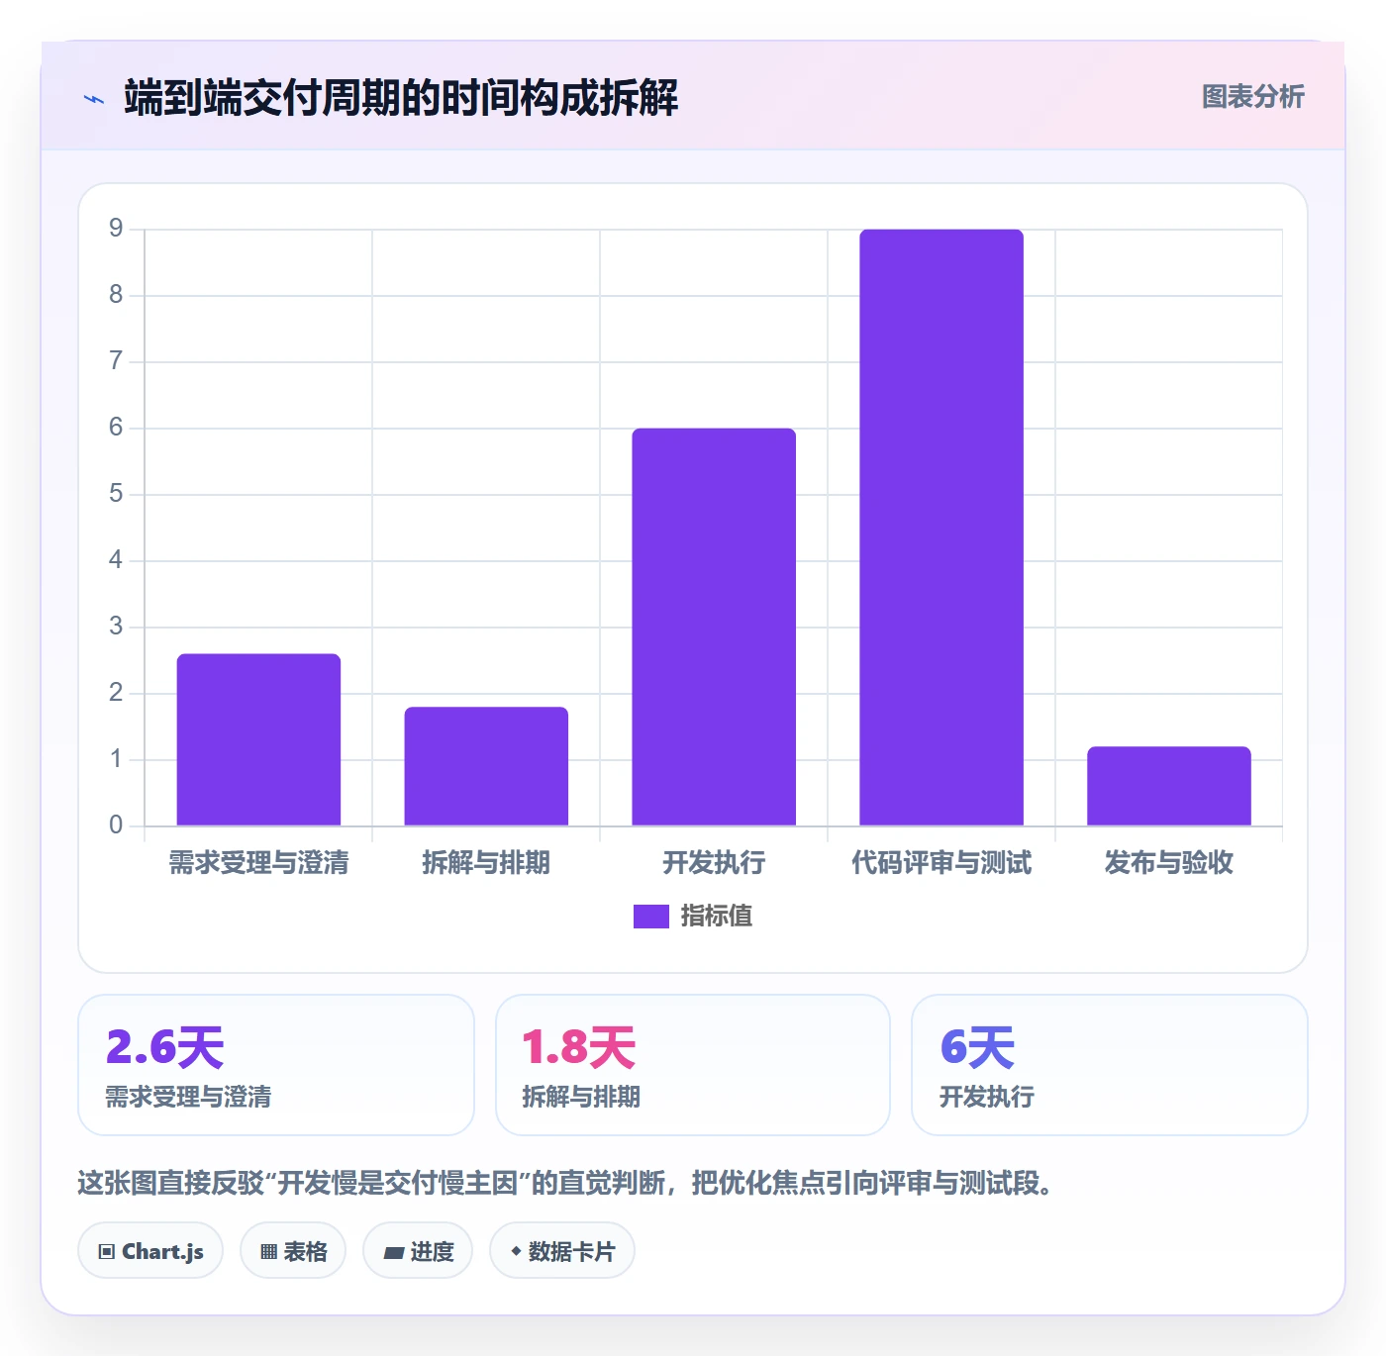Click the 数据卡片 tag chip
1386x1356 pixels.
(562, 1251)
